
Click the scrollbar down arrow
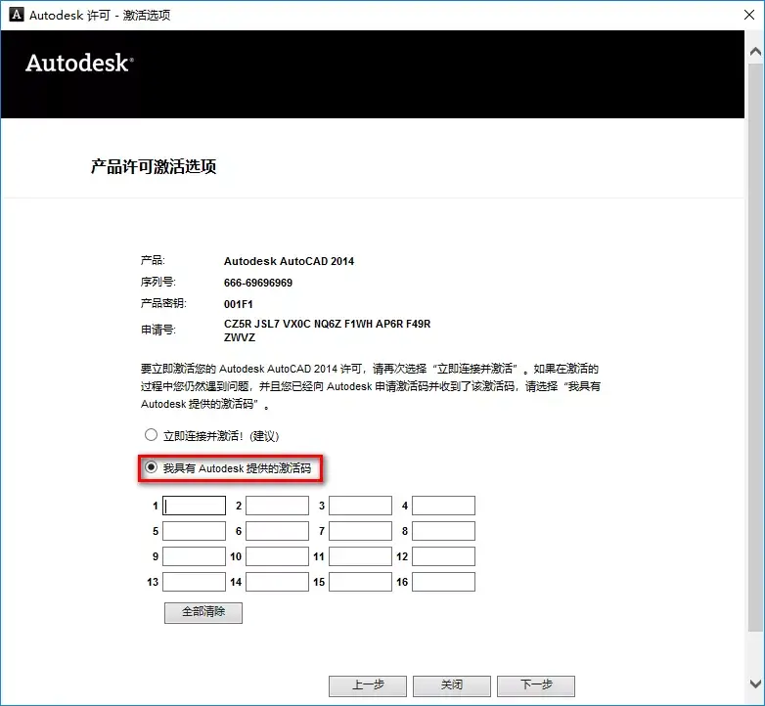(755, 684)
